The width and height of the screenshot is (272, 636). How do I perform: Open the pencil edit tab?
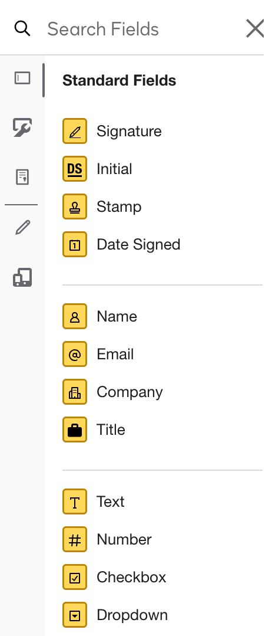[x=22, y=227]
